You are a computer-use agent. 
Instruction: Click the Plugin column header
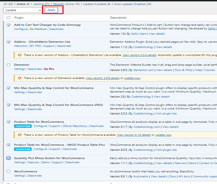19,18
